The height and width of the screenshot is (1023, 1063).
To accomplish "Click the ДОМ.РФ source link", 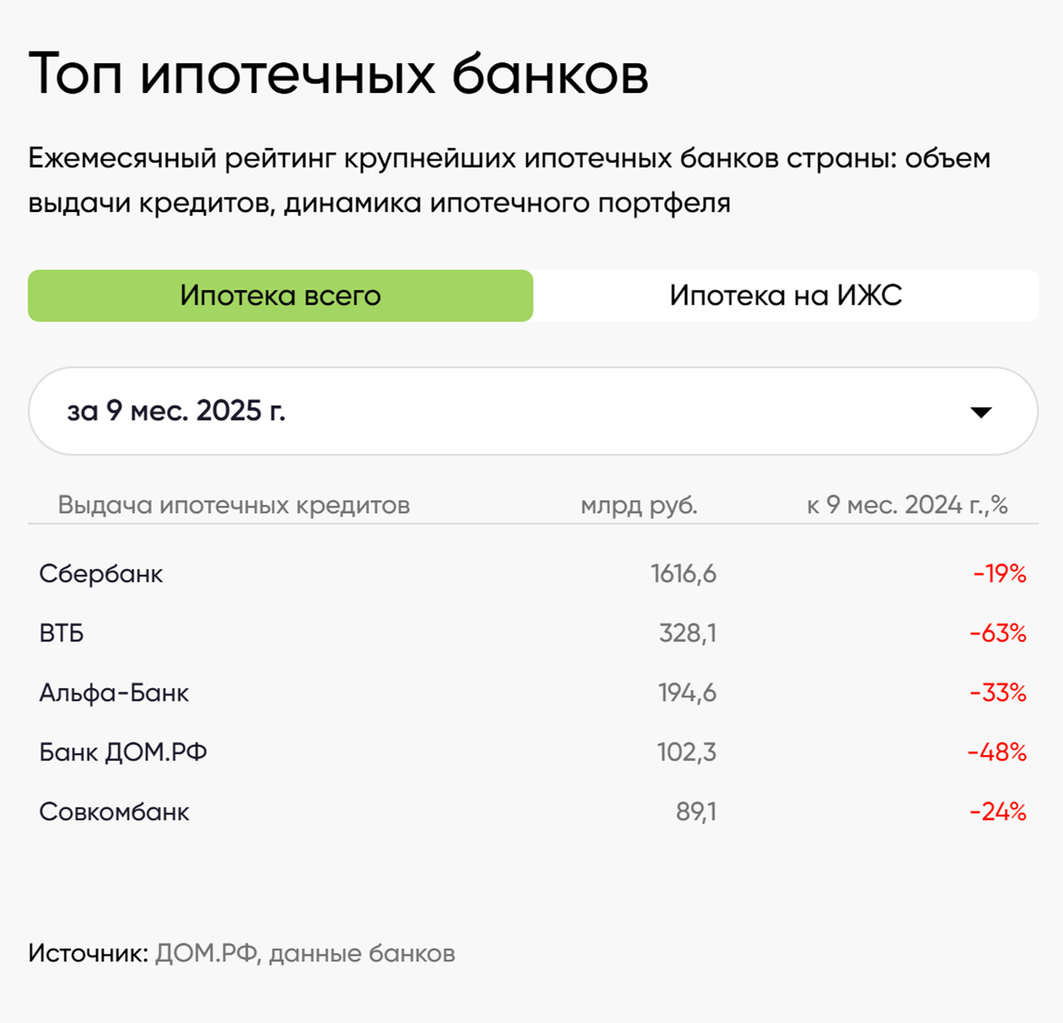I will coord(202,954).
